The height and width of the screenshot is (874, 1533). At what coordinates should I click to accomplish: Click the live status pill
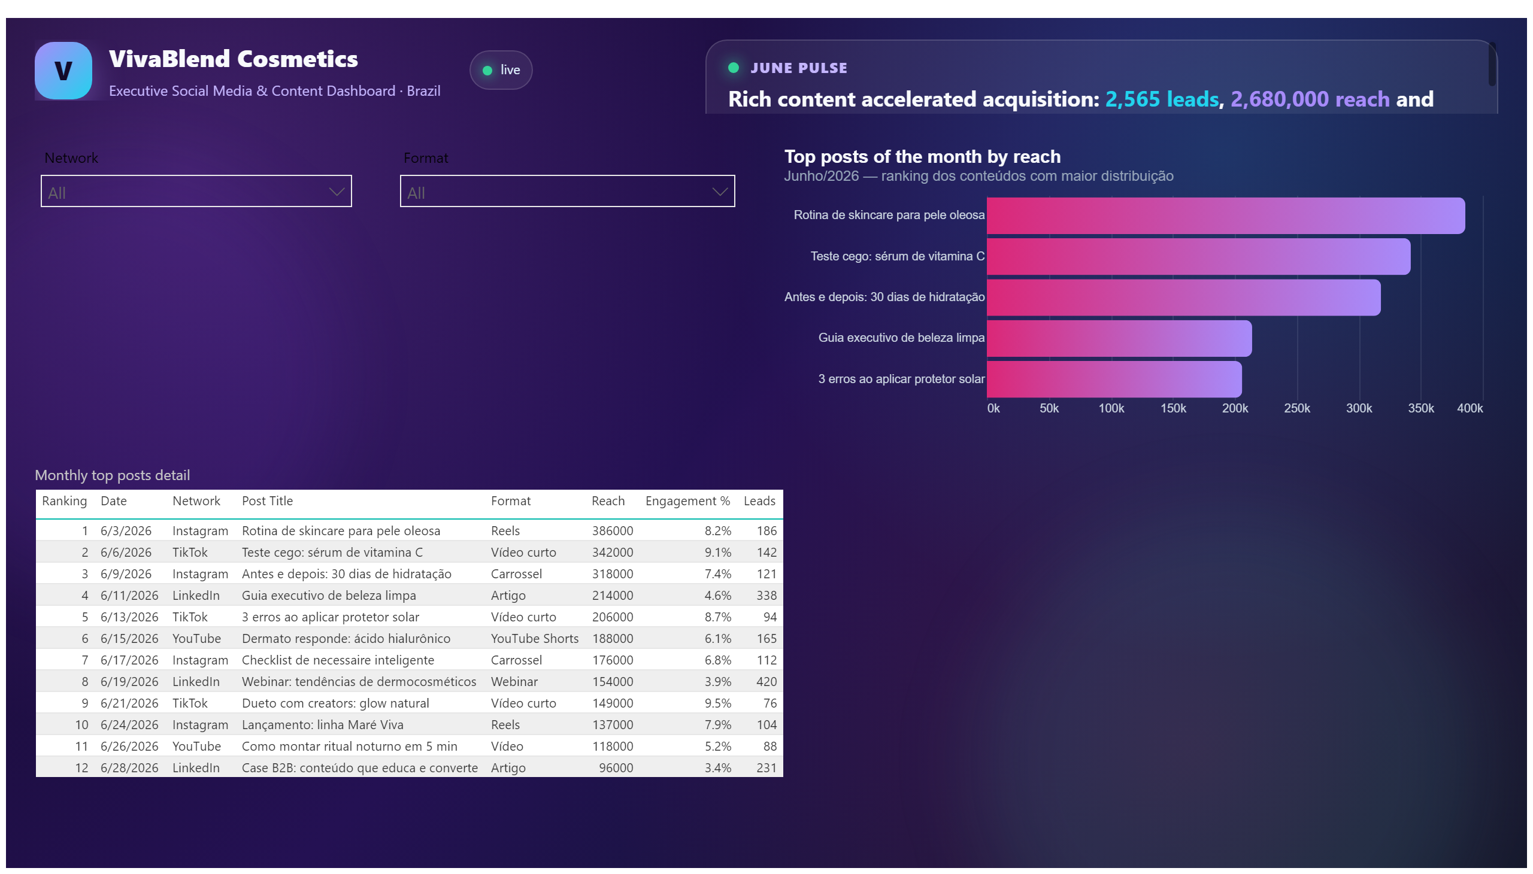[501, 70]
